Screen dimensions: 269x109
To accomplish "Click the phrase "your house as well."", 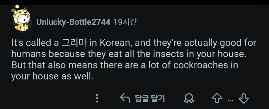I will tap(52, 77).
